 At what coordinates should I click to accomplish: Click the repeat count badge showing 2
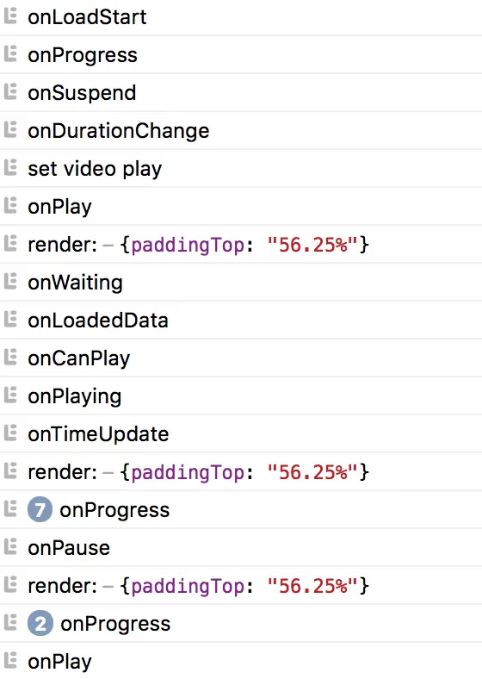(x=40, y=623)
